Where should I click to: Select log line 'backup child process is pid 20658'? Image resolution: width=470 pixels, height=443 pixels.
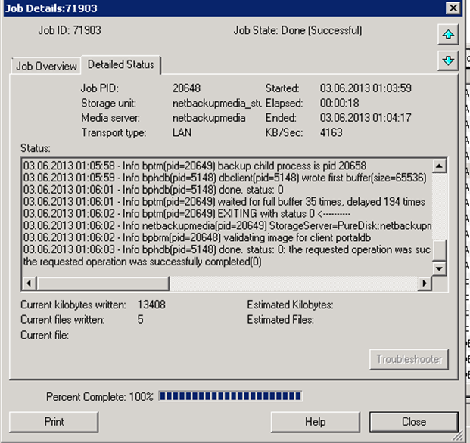tap(195, 166)
